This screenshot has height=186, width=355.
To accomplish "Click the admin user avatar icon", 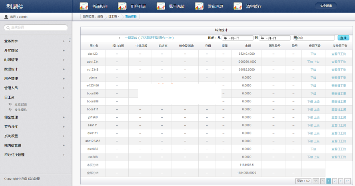I will [6, 17].
